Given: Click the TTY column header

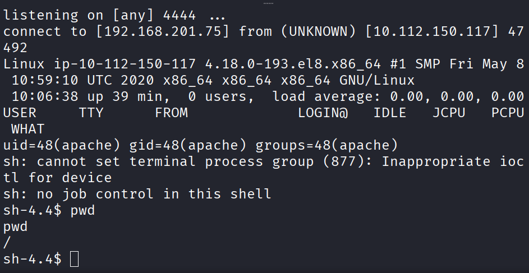Looking at the screenshot, I should click(x=91, y=113).
